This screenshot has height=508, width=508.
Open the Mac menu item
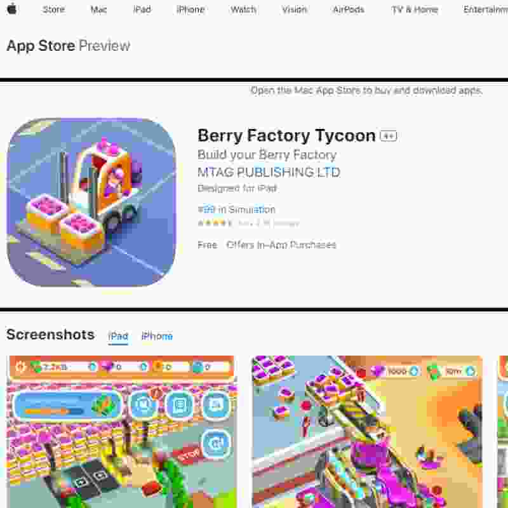click(98, 10)
